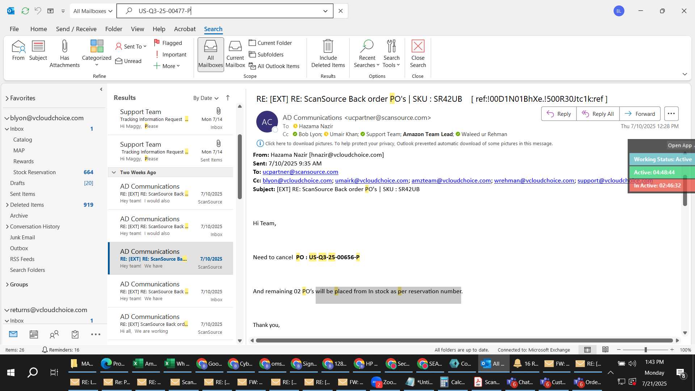Viewport: 695px width, 391px height.
Task: Change sort order By Date
Action: [206, 98]
